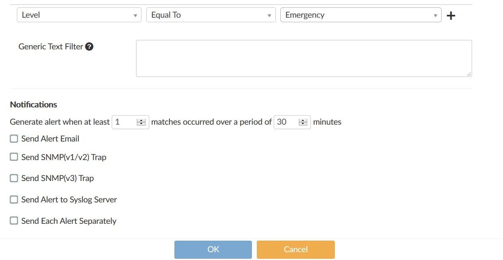Grab the text area resize handle

469,74
